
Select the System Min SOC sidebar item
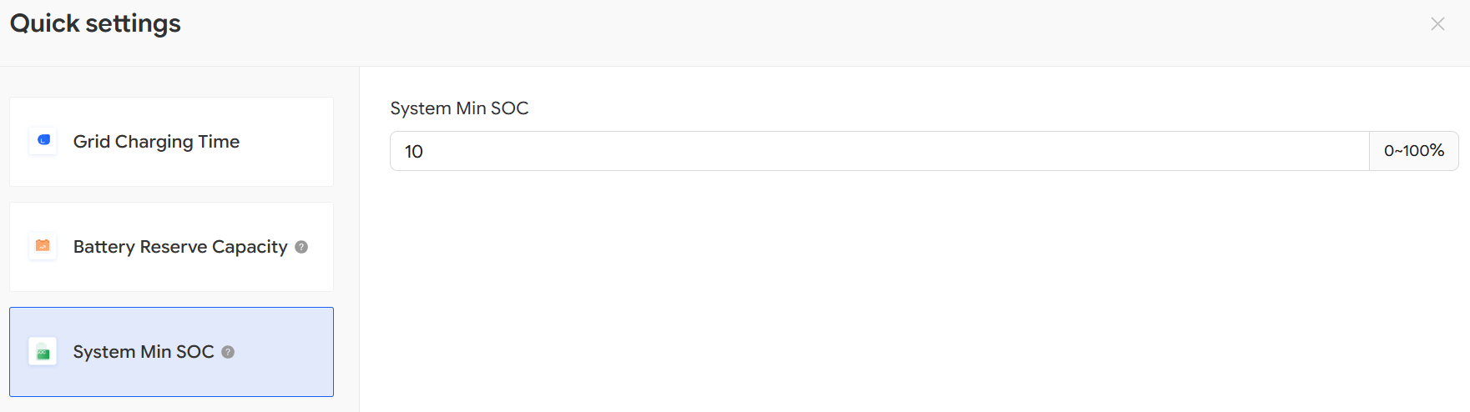point(143,352)
